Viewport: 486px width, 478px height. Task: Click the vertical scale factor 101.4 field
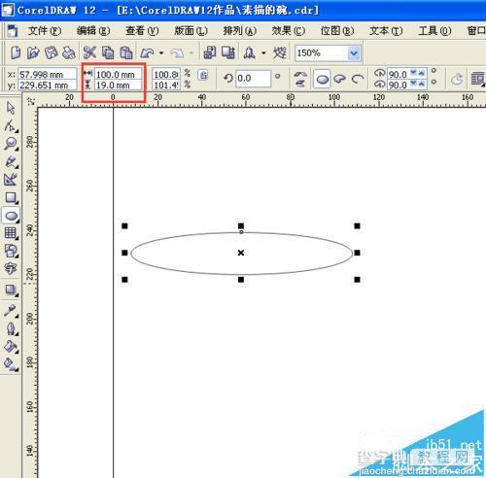pos(166,85)
